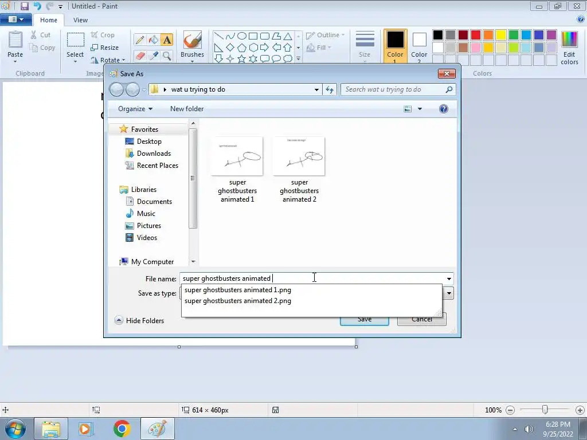Click the Help icon in Save As dialog
Viewport: 587px width, 440px height.
[x=444, y=109]
